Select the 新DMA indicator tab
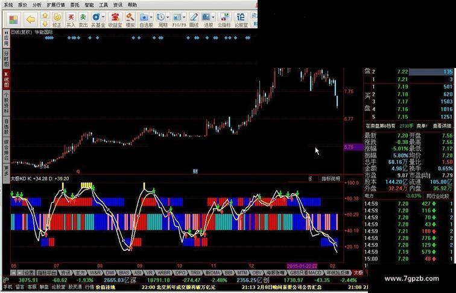The height and width of the screenshot is (293, 456). pos(213,273)
